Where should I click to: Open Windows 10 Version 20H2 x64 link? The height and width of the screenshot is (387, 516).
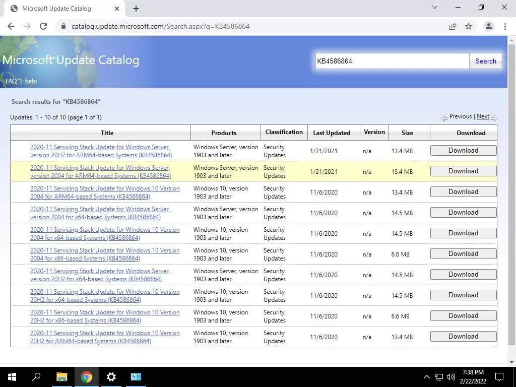105,295
